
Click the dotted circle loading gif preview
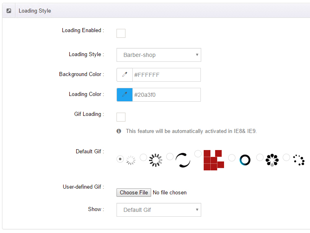[299, 160]
